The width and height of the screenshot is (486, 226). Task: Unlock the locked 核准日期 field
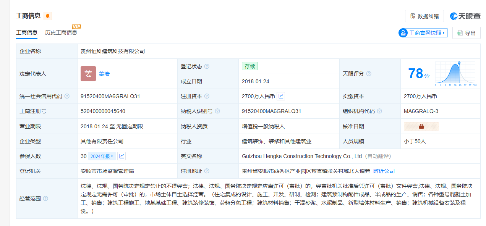coord(421,126)
